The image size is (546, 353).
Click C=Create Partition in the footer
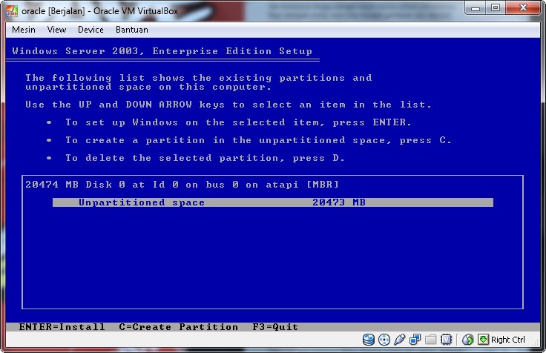179,327
